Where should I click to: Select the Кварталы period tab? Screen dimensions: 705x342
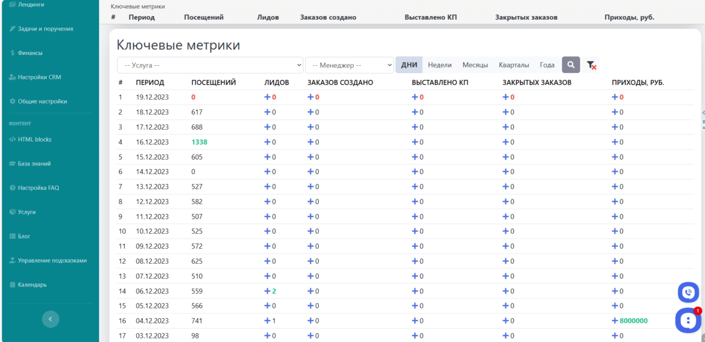[514, 65]
